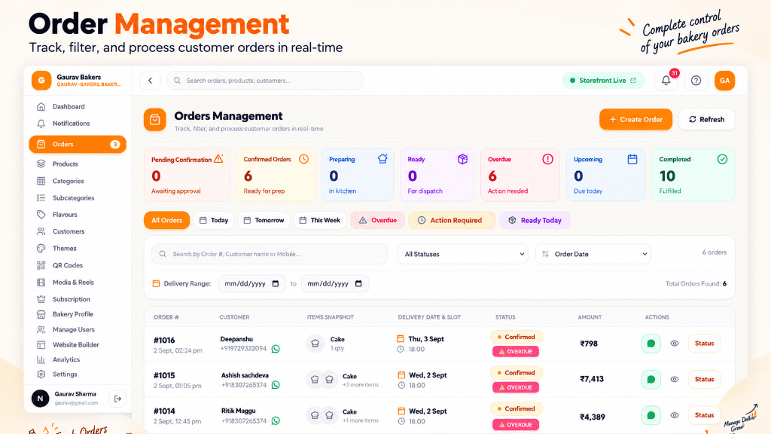Viewport: 771px width, 434px height.
Task: Click the orange Orders Management bag icon
Action: 155,120
